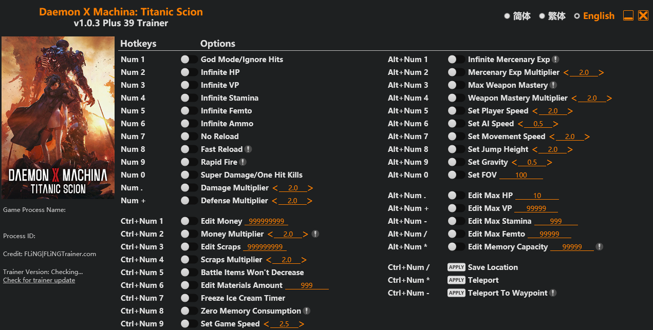
Task: Decrease Damage Multiplier with left arrow
Action: [275, 188]
